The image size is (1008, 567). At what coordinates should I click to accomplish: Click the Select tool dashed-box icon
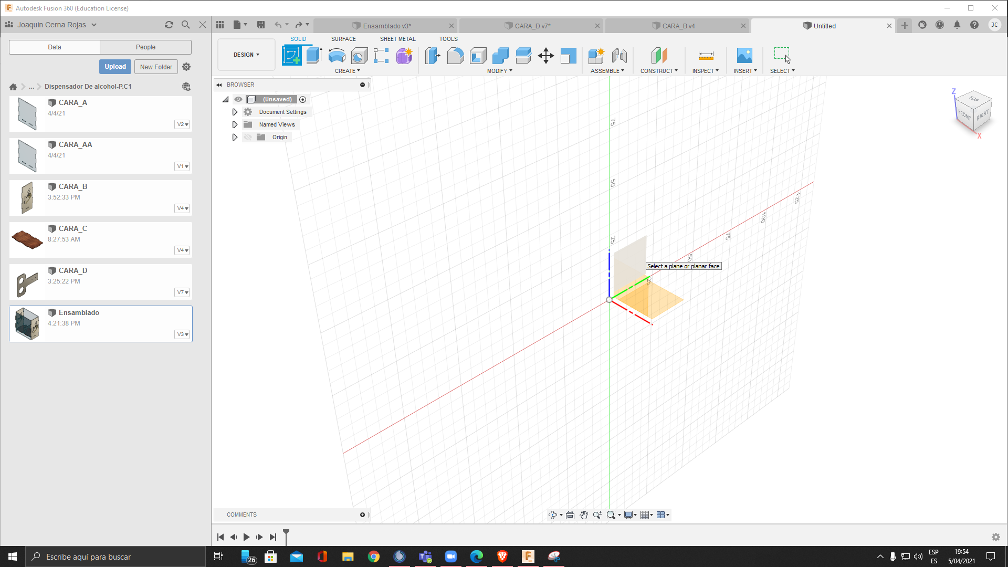(x=782, y=54)
